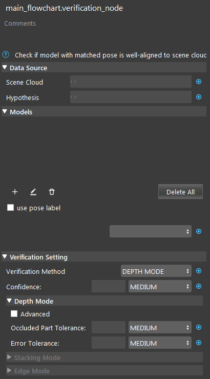Add a new model with plus icon
Image resolution: width=210 pixels, height=379 pixels.
point(15,192)
